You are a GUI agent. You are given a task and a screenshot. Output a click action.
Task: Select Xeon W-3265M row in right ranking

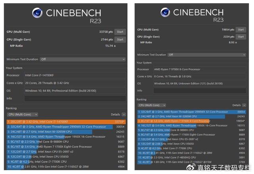[192, 117]
